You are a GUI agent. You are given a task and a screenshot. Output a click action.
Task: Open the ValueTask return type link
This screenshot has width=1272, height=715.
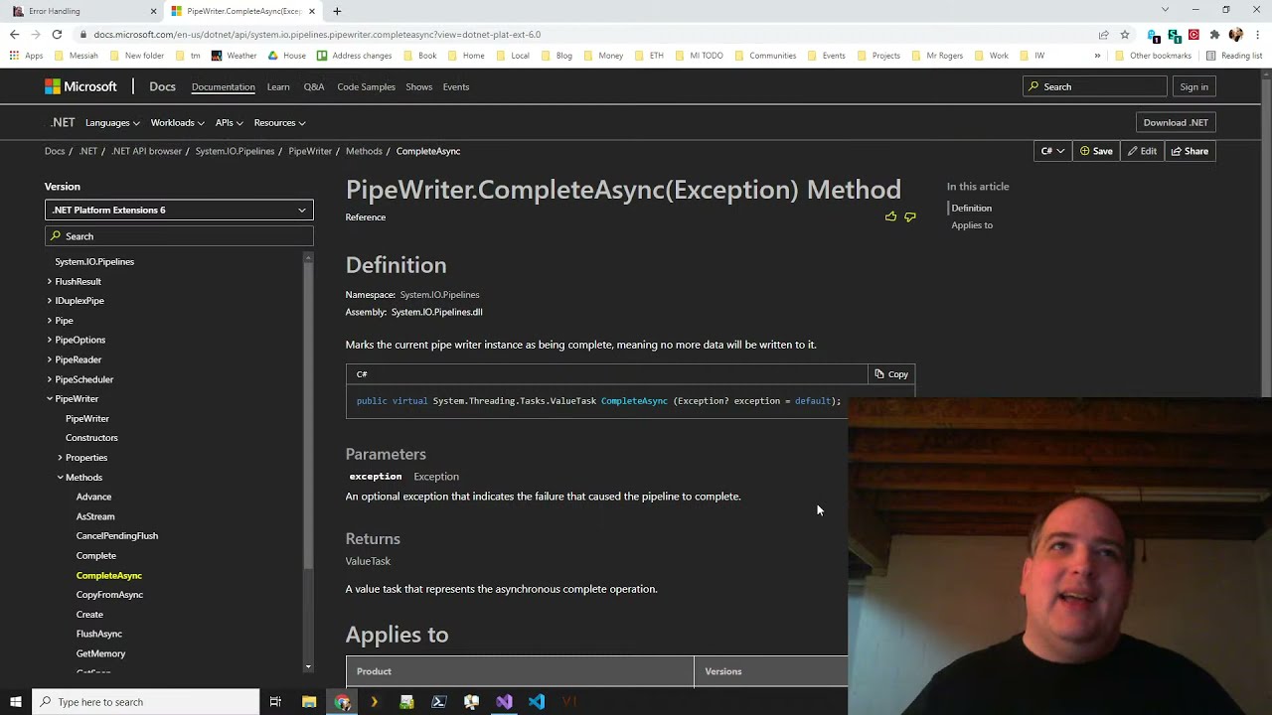[x=368, y=561]
